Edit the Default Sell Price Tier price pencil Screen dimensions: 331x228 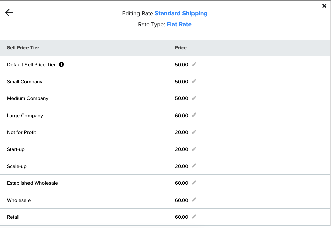pos(194,64)
